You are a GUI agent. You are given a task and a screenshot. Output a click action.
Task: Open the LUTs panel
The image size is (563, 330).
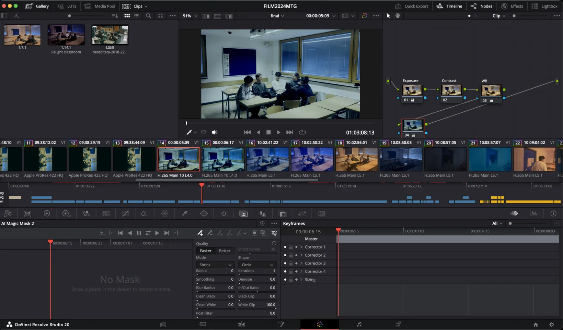[x=67, y=6]
